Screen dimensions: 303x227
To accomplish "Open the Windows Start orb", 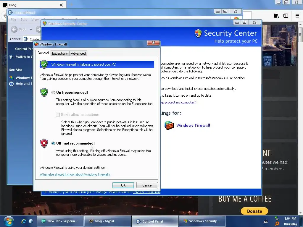I will (x=9, y=221).
